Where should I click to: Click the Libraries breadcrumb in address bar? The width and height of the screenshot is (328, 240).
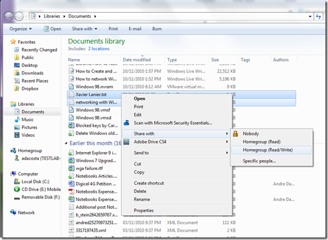pyautogui.click(x=52, y=16)
